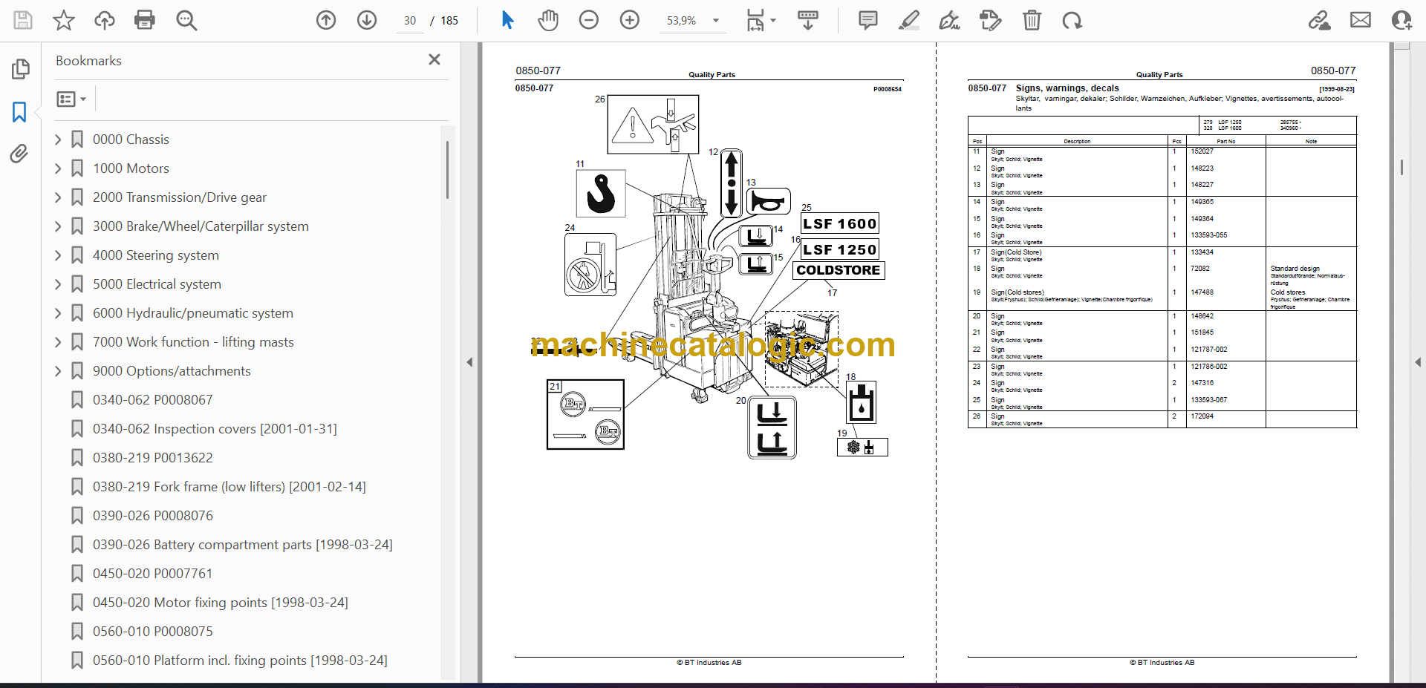Click the upload to cloud icon
This screenshot has width=1426, height=688.
coord(105,20)
